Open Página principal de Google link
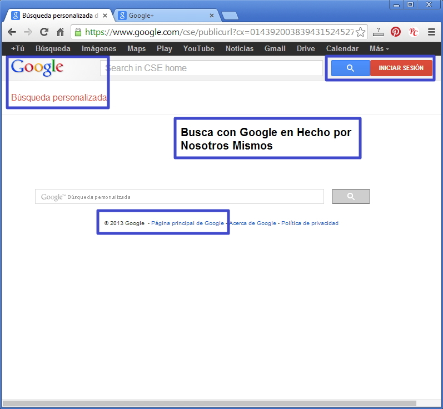Image resolution: width=443 pixels, height=409 pixels. 188,223
